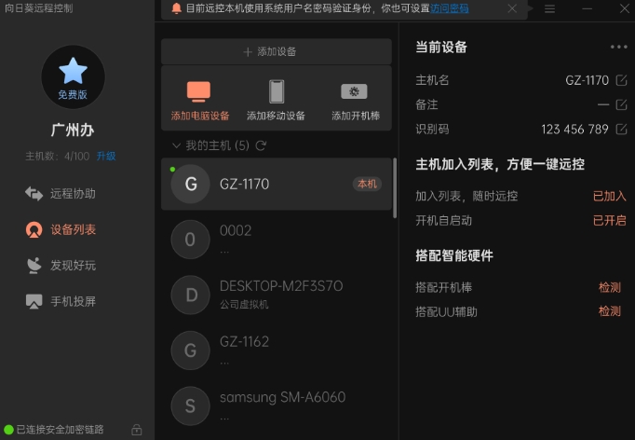
Task: Select the Device List sidebar icon
Action: click(x=34, y=230)
